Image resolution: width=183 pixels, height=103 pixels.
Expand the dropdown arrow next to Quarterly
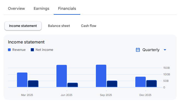pos(165,50)
